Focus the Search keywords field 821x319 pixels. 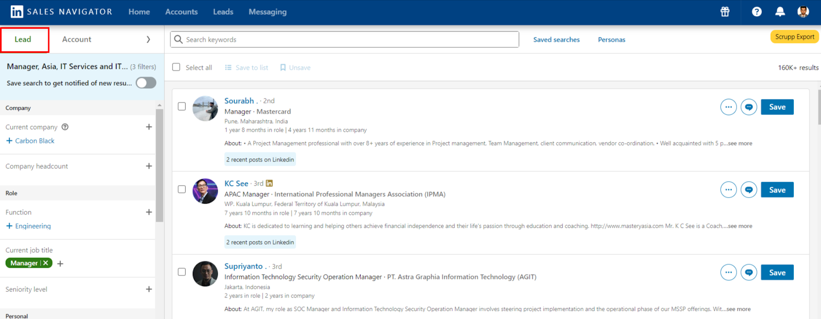(x=344, y=39)
